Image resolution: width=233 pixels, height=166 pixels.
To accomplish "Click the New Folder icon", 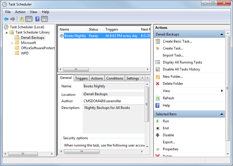I will [158, 77].
